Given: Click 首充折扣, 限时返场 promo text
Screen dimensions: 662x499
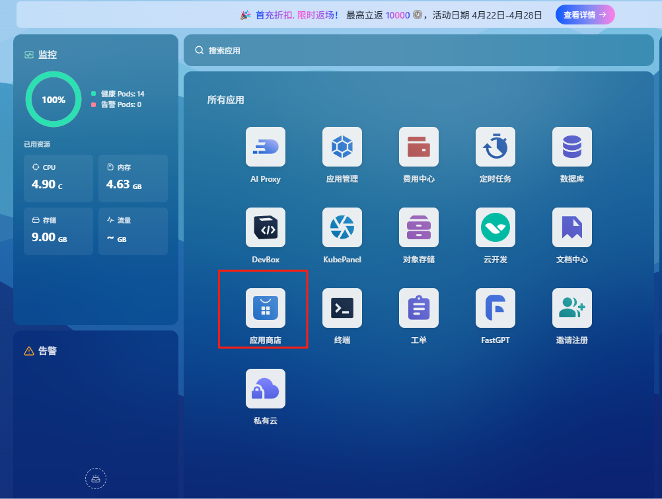Looking at the screenshot, I should click(x=297, y=15).
